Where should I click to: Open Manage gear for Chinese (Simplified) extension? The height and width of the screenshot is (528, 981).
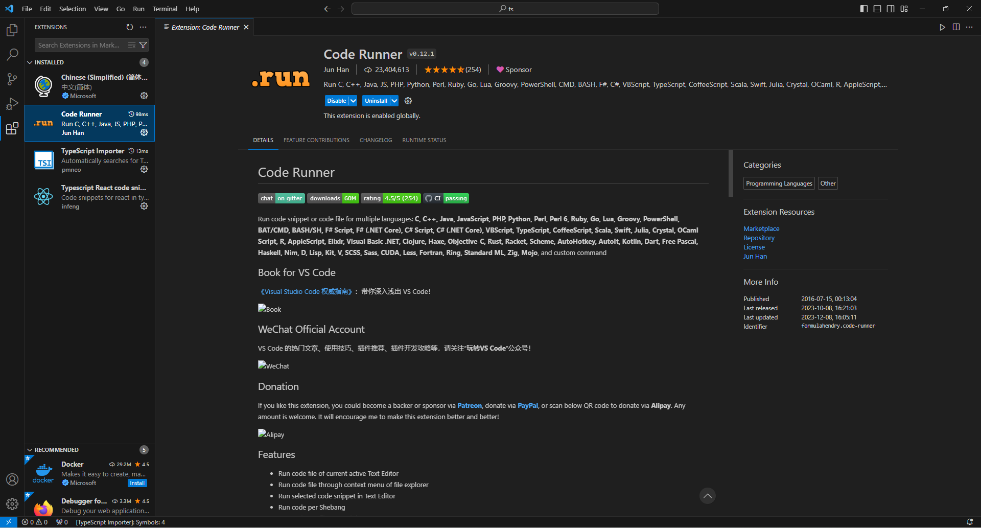[x=144, y=96]
